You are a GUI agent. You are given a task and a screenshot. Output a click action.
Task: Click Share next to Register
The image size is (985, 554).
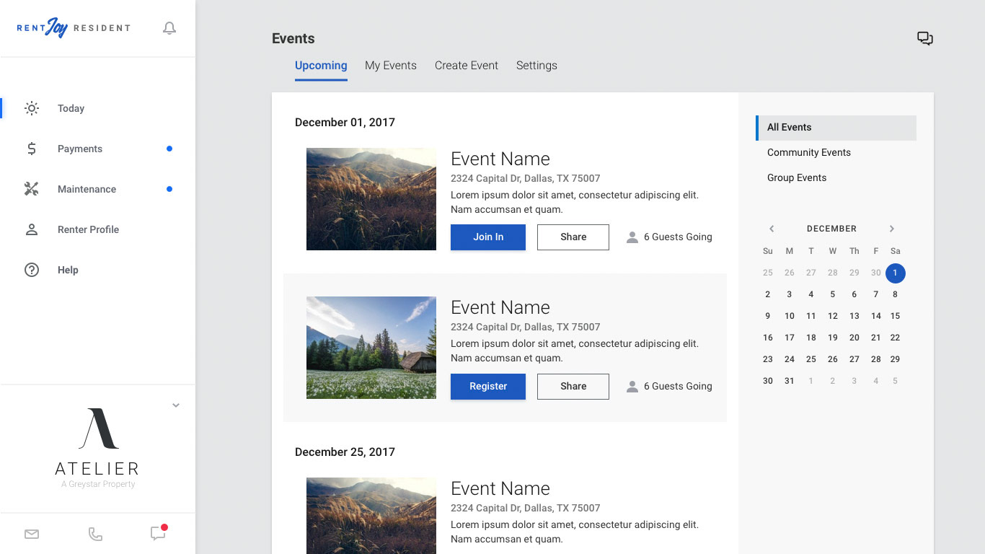click(573, 387)
